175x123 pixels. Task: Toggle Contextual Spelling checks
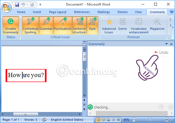[x=30, y=25]
